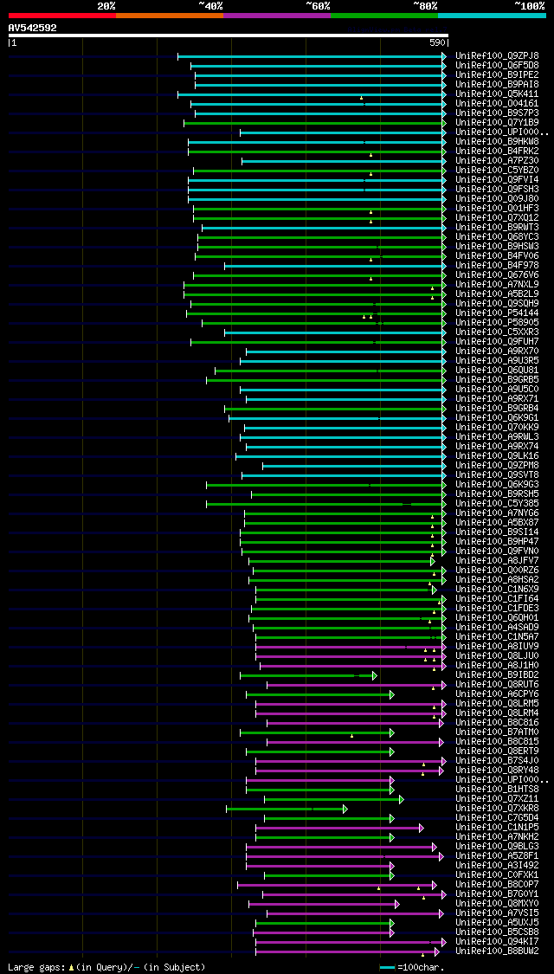554x974 pixels.
Task: Click the cyan alignment bar for Q9ZPJ8
Action: pos(312,56)
